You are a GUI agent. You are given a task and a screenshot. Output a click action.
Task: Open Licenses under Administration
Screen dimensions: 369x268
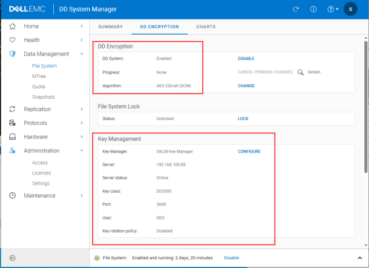coord(42,173)
